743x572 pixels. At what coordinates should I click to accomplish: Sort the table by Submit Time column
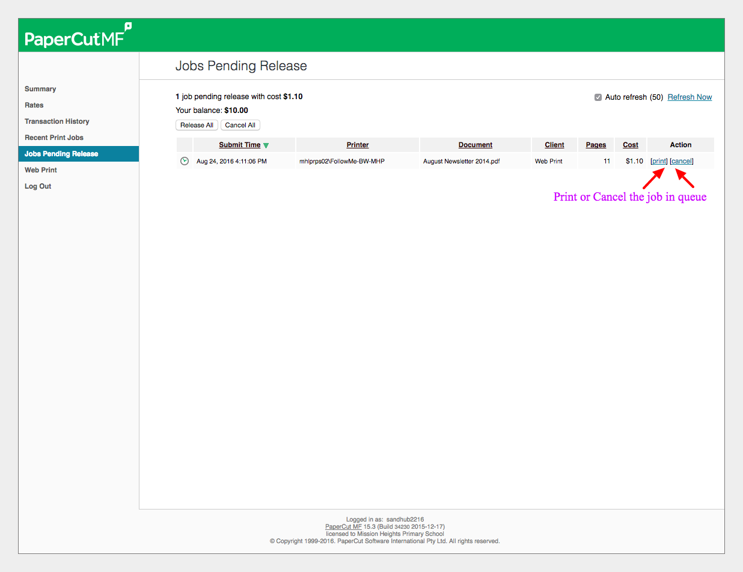pos(239,145)
